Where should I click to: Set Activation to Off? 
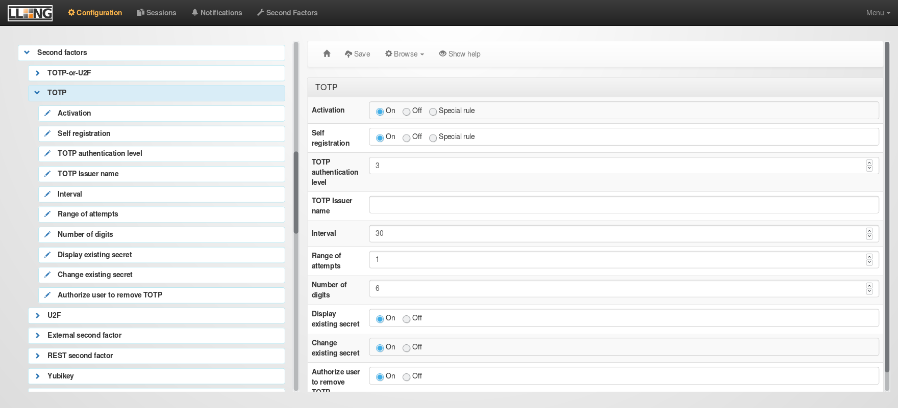click(406, 112)
